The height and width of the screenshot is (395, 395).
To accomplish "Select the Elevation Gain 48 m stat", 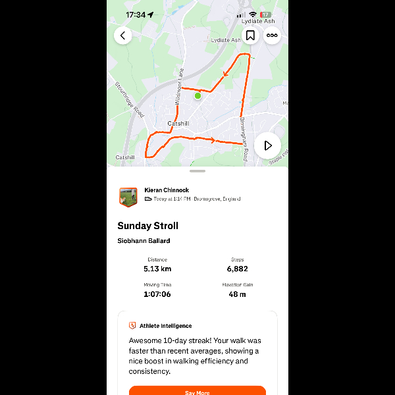I will pos(237,290).
